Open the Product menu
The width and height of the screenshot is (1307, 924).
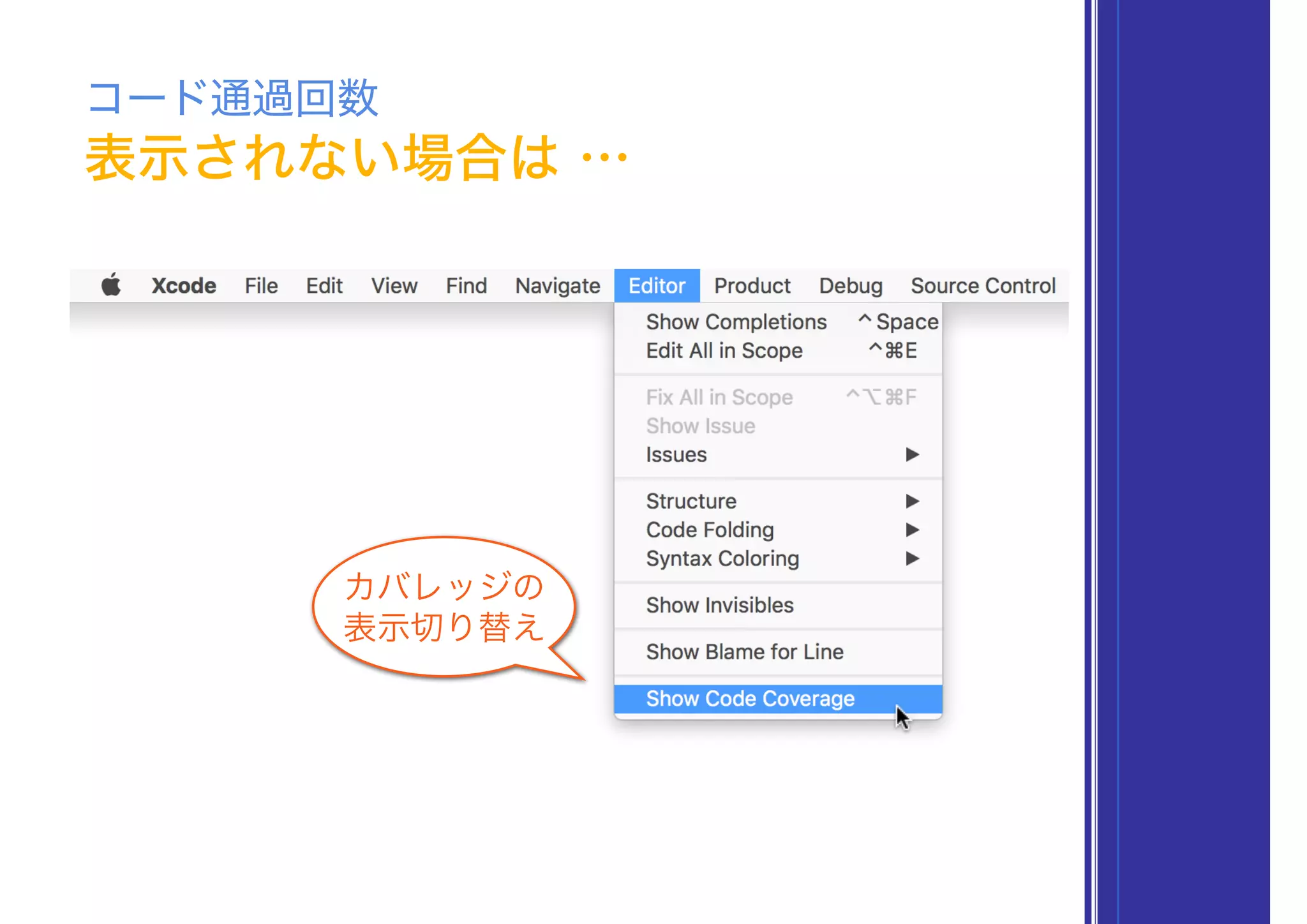[x=752, y=285]
